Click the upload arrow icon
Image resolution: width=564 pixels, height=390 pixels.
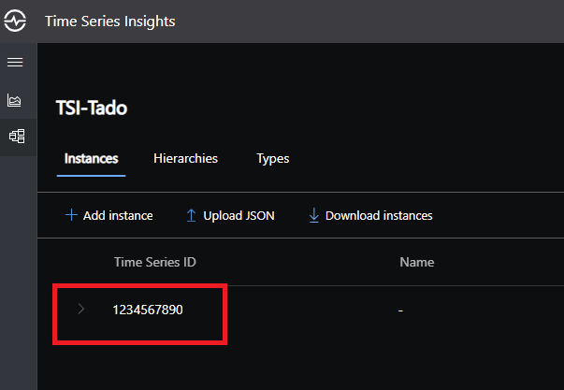(x=191, y=215)
